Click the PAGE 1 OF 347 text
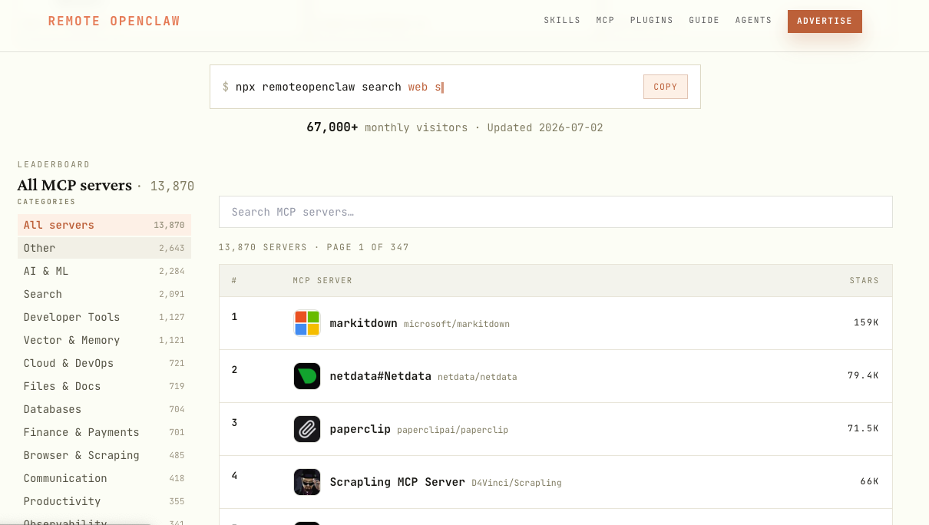 point(368,247)
